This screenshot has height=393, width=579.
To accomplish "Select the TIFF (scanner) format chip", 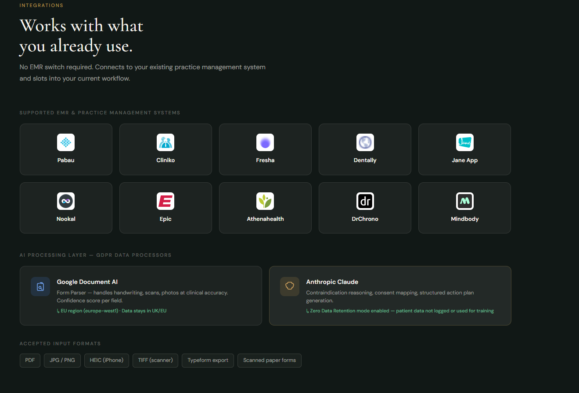I will click(155, 360).
